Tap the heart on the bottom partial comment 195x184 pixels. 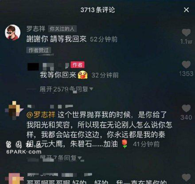pyautogui.click(x=186, y=177)
